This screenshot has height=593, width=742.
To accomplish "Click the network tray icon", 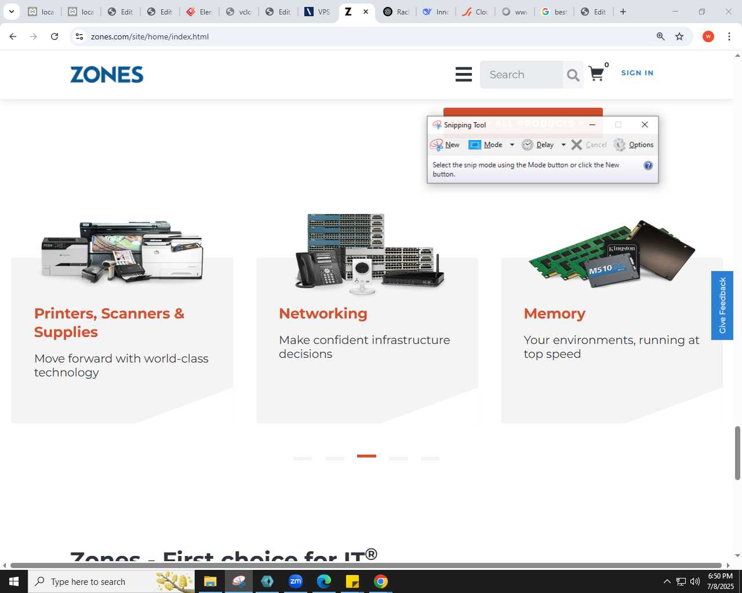I will 681,581.
